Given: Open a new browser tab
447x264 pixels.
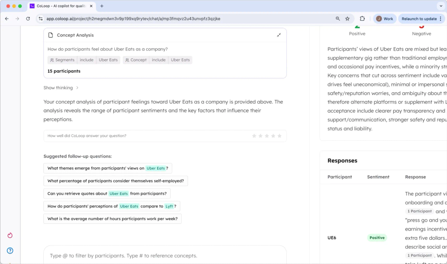Looking at the screenshot, I should tap(102, 6).
